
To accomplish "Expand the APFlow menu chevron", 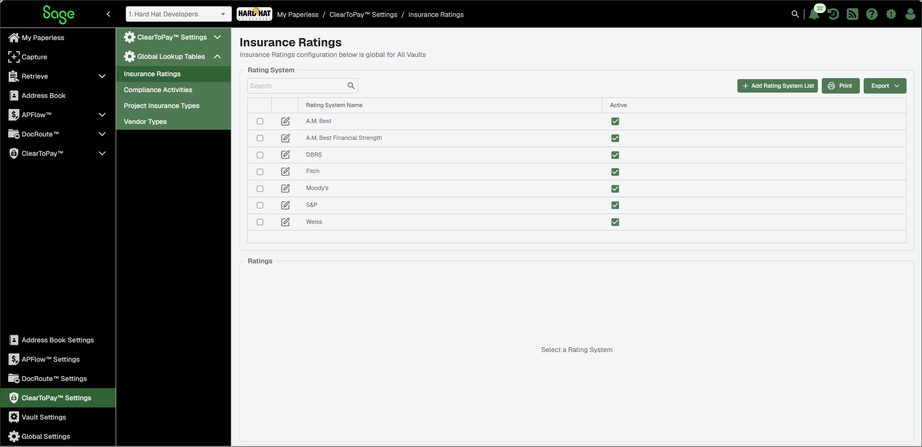I will point(102,115).
